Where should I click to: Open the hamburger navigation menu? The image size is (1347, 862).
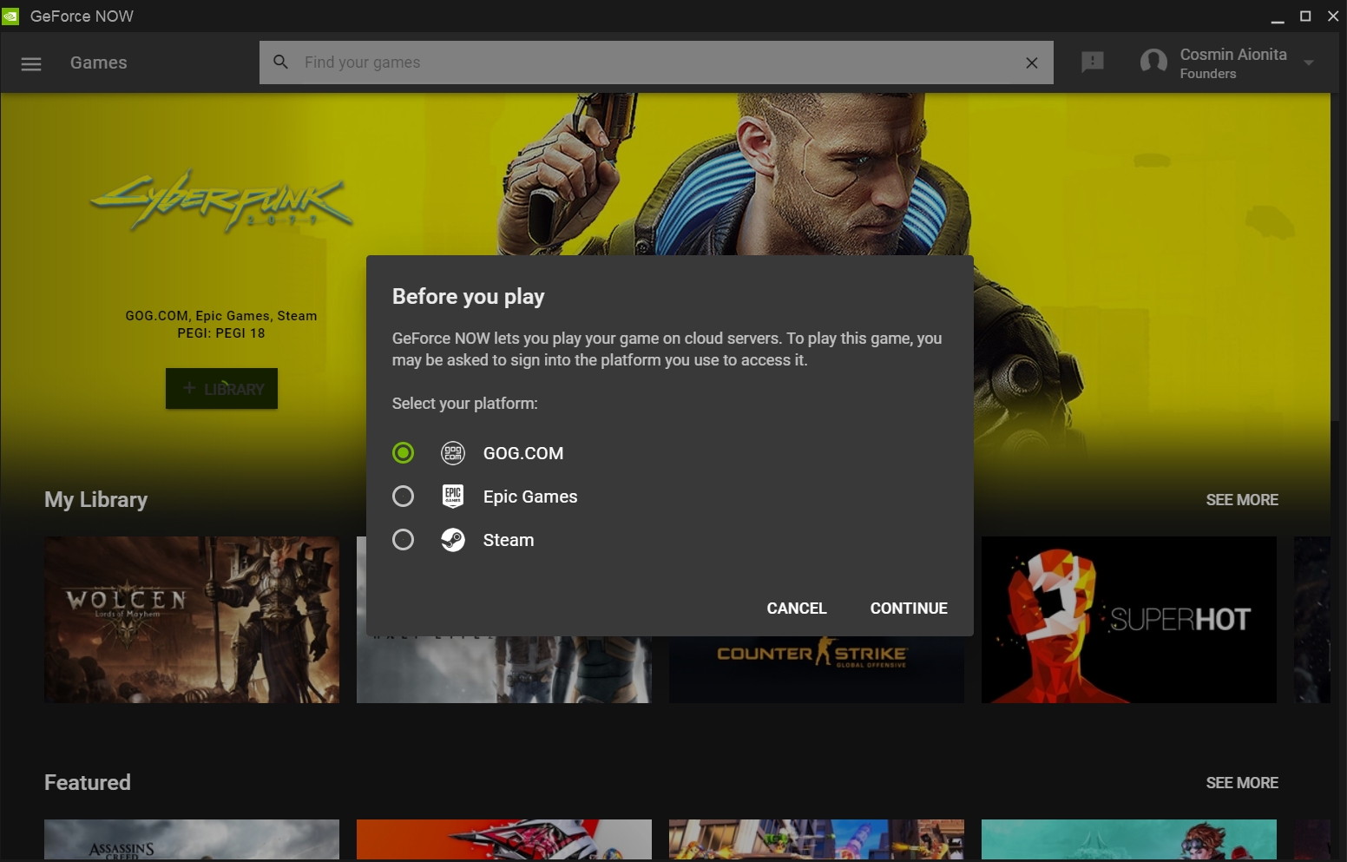tap(31, 63)
